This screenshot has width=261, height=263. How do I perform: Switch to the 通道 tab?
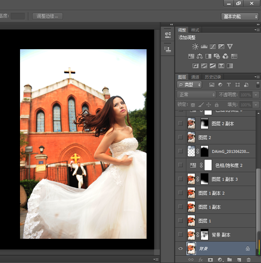click(195, 77)
